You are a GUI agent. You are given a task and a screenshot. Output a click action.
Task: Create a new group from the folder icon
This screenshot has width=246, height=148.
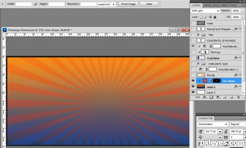click(x=225, y=97)
